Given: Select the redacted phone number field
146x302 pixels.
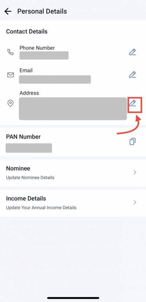Looking at the screenshot, I should pos(44,56).
